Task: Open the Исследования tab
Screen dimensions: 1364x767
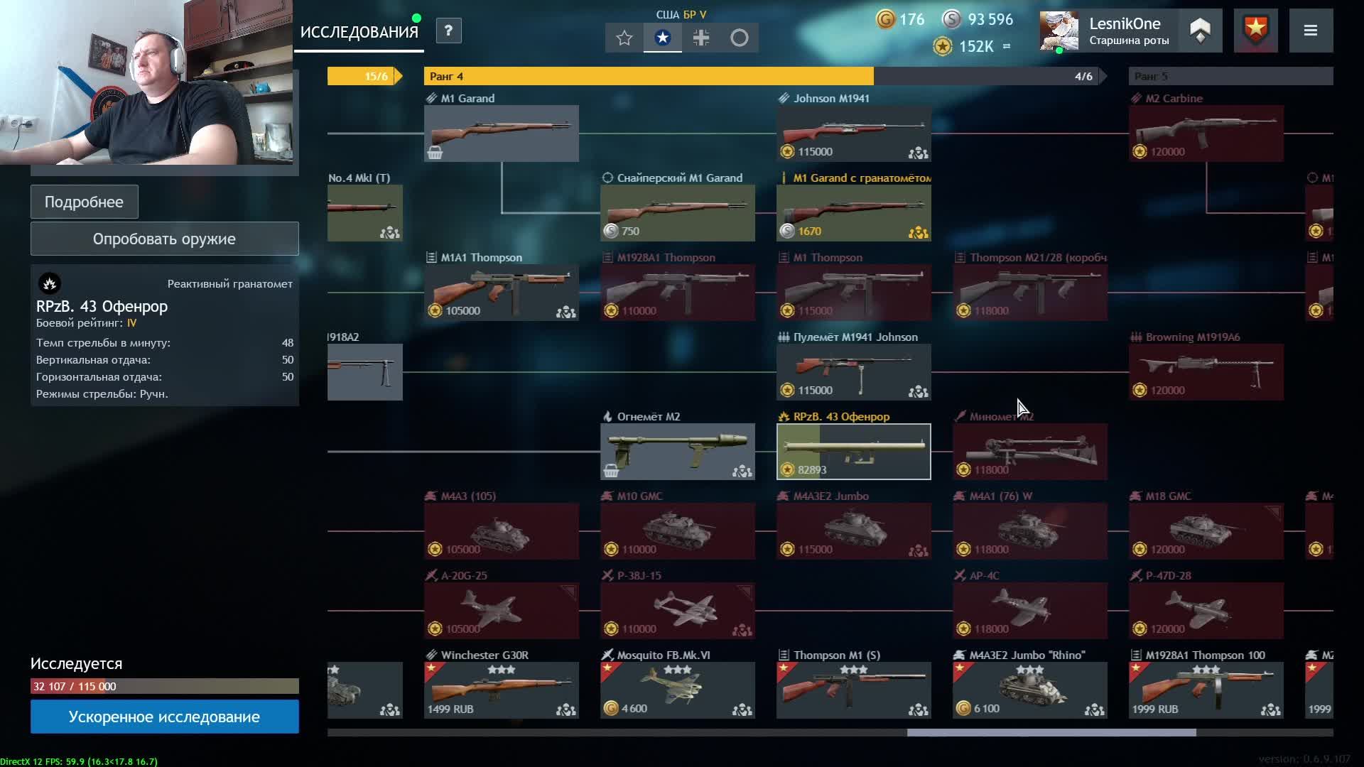Action: [359, 33]
